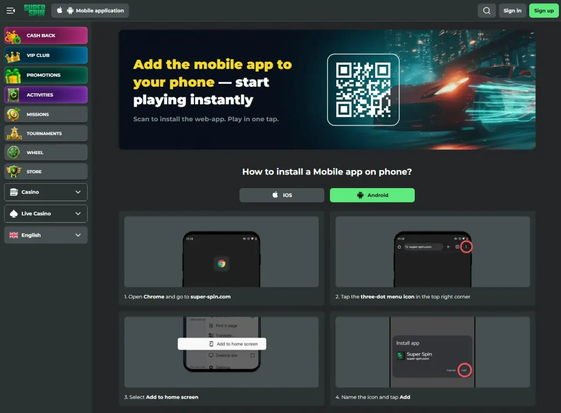Click 'Scan to install the web-app' text
Screen dimensions: 561x413
(x=206, y=119)
